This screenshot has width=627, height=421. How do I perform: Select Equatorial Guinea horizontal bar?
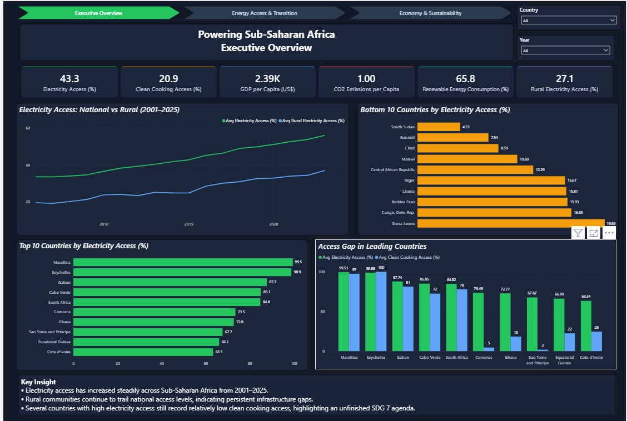[x=146, y=342]
